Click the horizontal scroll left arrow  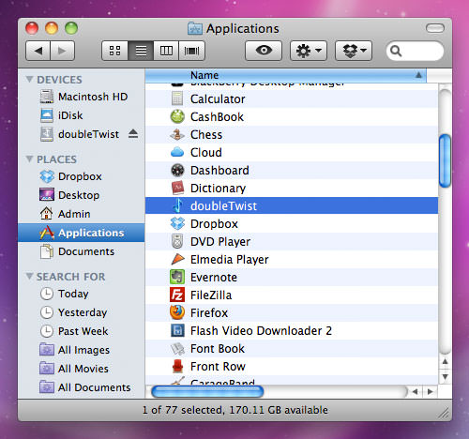pos(415,391)
